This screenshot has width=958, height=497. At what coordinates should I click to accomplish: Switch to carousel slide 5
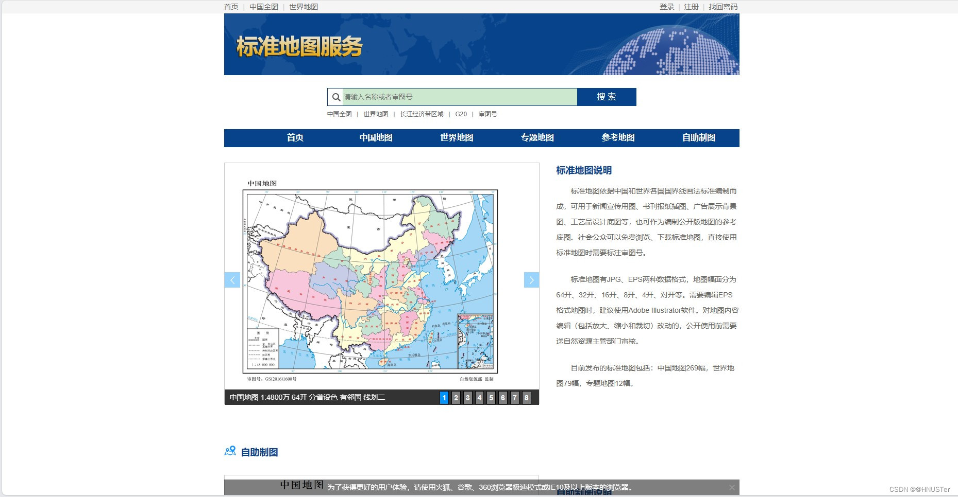point(491,398)
